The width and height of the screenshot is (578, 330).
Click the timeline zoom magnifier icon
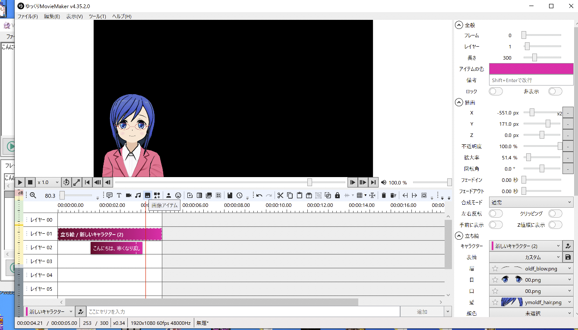pyautogui.click(x=33, y=195)
